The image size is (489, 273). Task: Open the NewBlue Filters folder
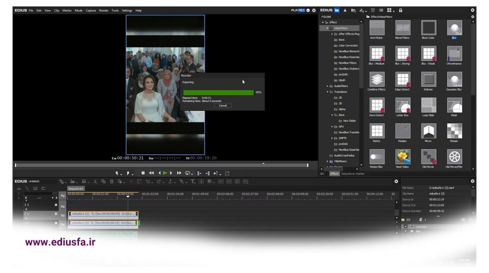tap(348, 63)
